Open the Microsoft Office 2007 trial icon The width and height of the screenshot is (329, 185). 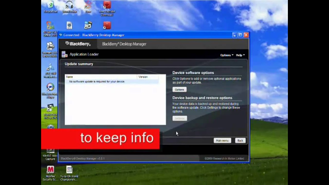(50, 29)
